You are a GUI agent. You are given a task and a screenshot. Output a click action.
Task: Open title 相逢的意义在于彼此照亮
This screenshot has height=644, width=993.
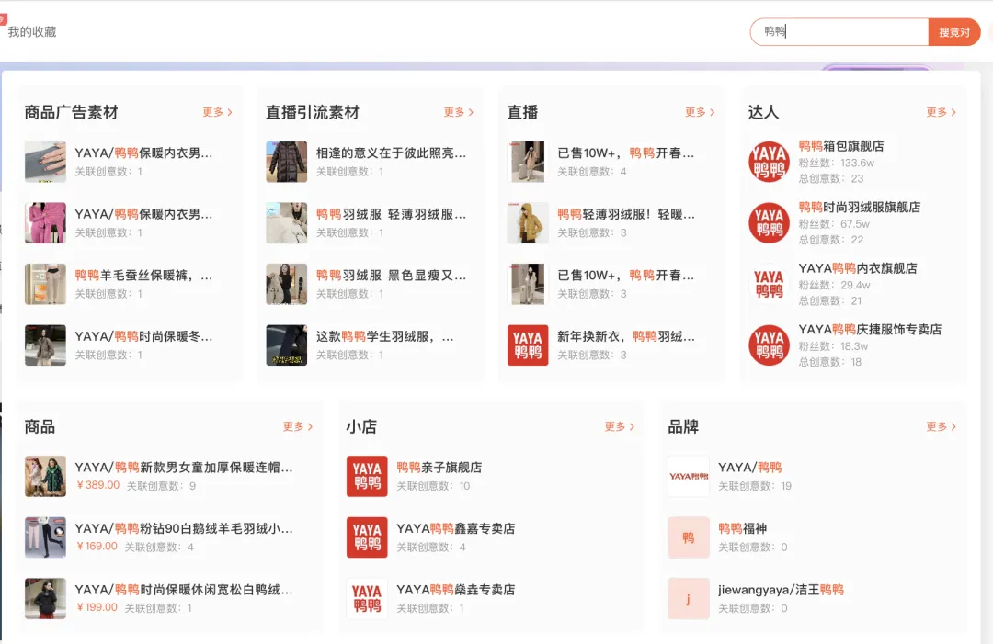point(391,153)
